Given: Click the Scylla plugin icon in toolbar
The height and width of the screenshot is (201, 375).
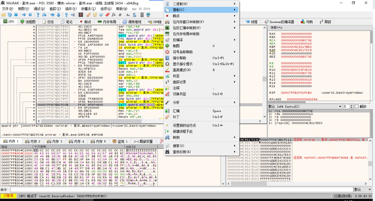Looking at the screenshot, I should click(x=81, y=15).
